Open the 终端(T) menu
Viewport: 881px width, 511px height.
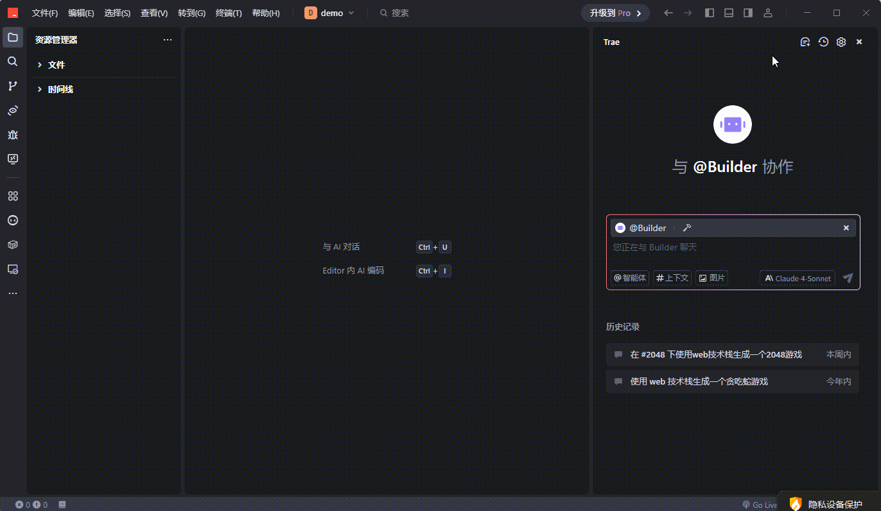click(x=229, y=13)
